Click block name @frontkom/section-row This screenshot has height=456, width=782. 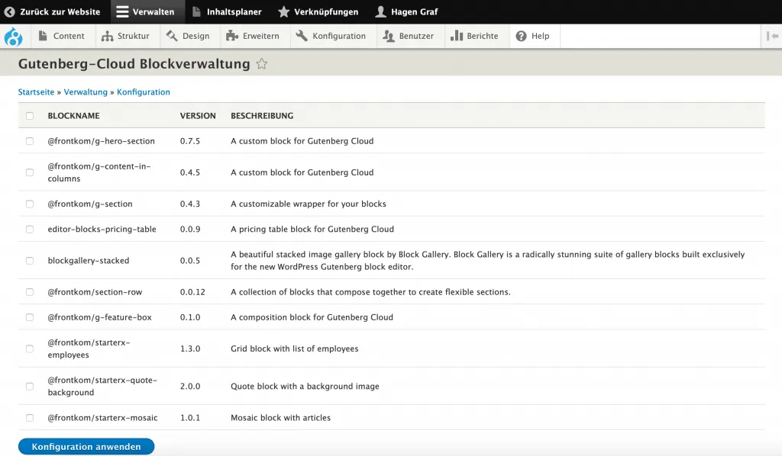coord(95,292)
